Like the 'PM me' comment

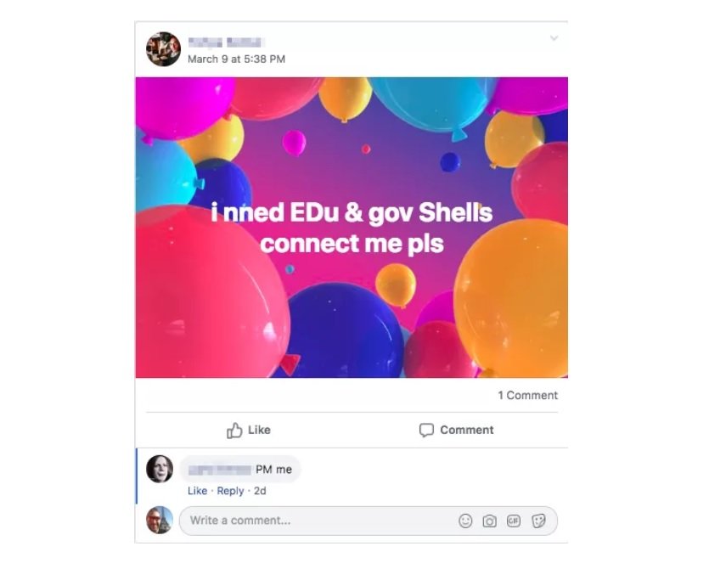[x=197, y=491]
